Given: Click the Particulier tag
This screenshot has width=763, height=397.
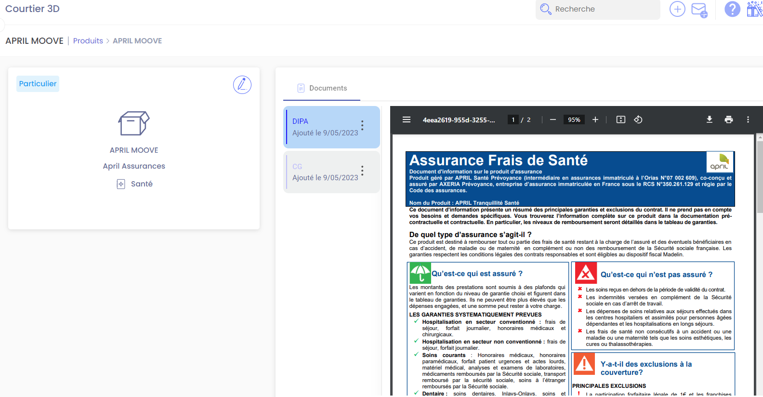Looking at the screenshot, I should coord(38,84).
